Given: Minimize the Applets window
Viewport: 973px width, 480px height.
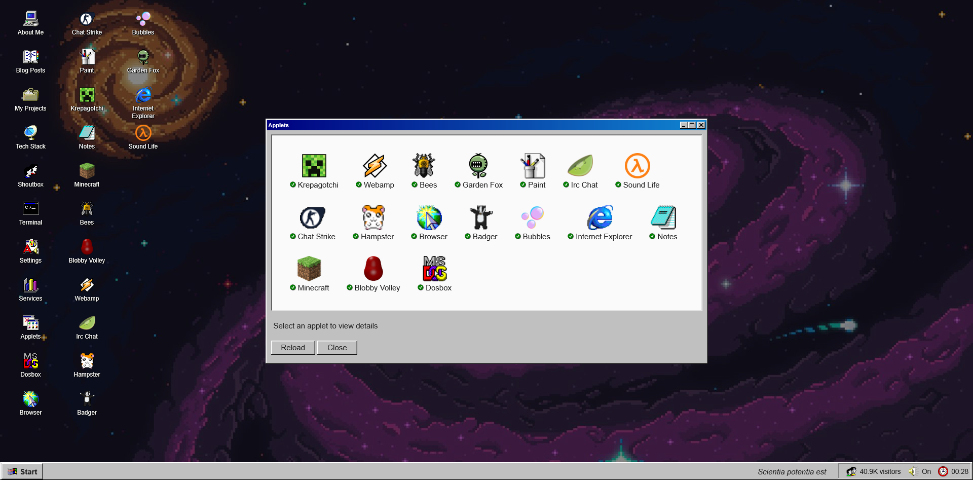Looking at the screenshot, I should pyautogui.click(x=684, y=125).
